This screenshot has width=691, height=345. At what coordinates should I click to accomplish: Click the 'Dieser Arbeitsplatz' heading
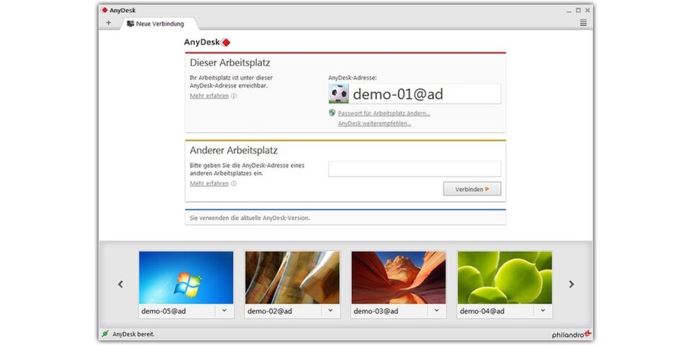coord(230,63)
